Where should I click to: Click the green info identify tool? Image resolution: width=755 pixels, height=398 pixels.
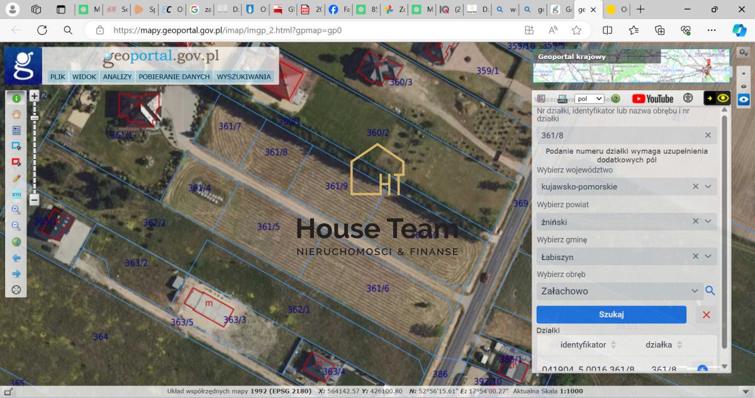(16, 98)
